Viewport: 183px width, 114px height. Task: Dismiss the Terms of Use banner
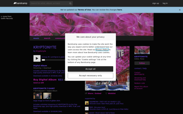180,10
